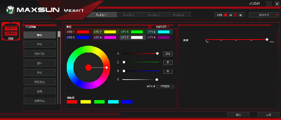Select LED 3 green swatch
The height and width of the screenshot is (120, 281).
point(137,32)
